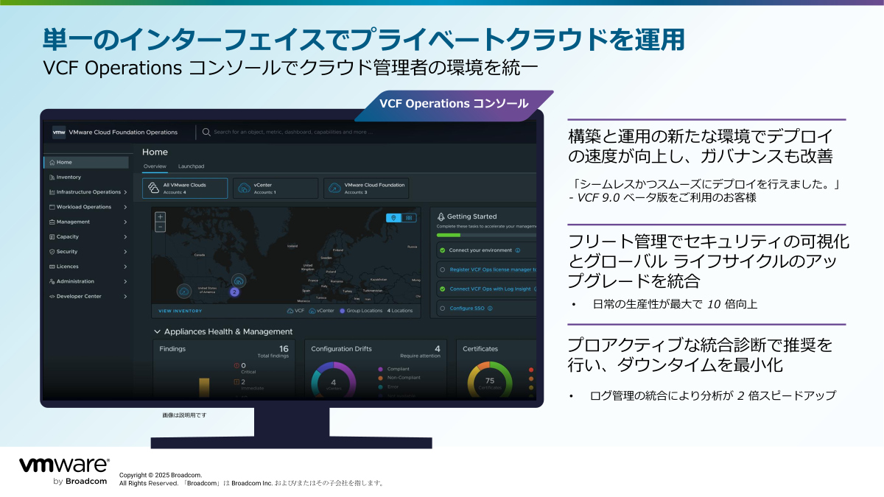
Task: Click the Management briefcase icon
Action: coord(52,222)
